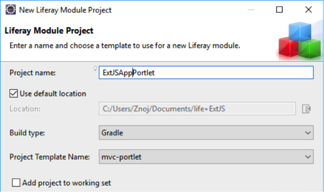Viewport: 324px width, 192px height.
Task: Click the colored cubes Liferay module graphic
Action: click(299, 40)
